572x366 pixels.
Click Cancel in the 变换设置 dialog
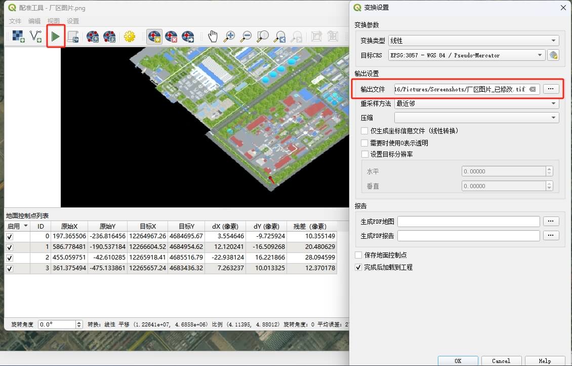501,361
